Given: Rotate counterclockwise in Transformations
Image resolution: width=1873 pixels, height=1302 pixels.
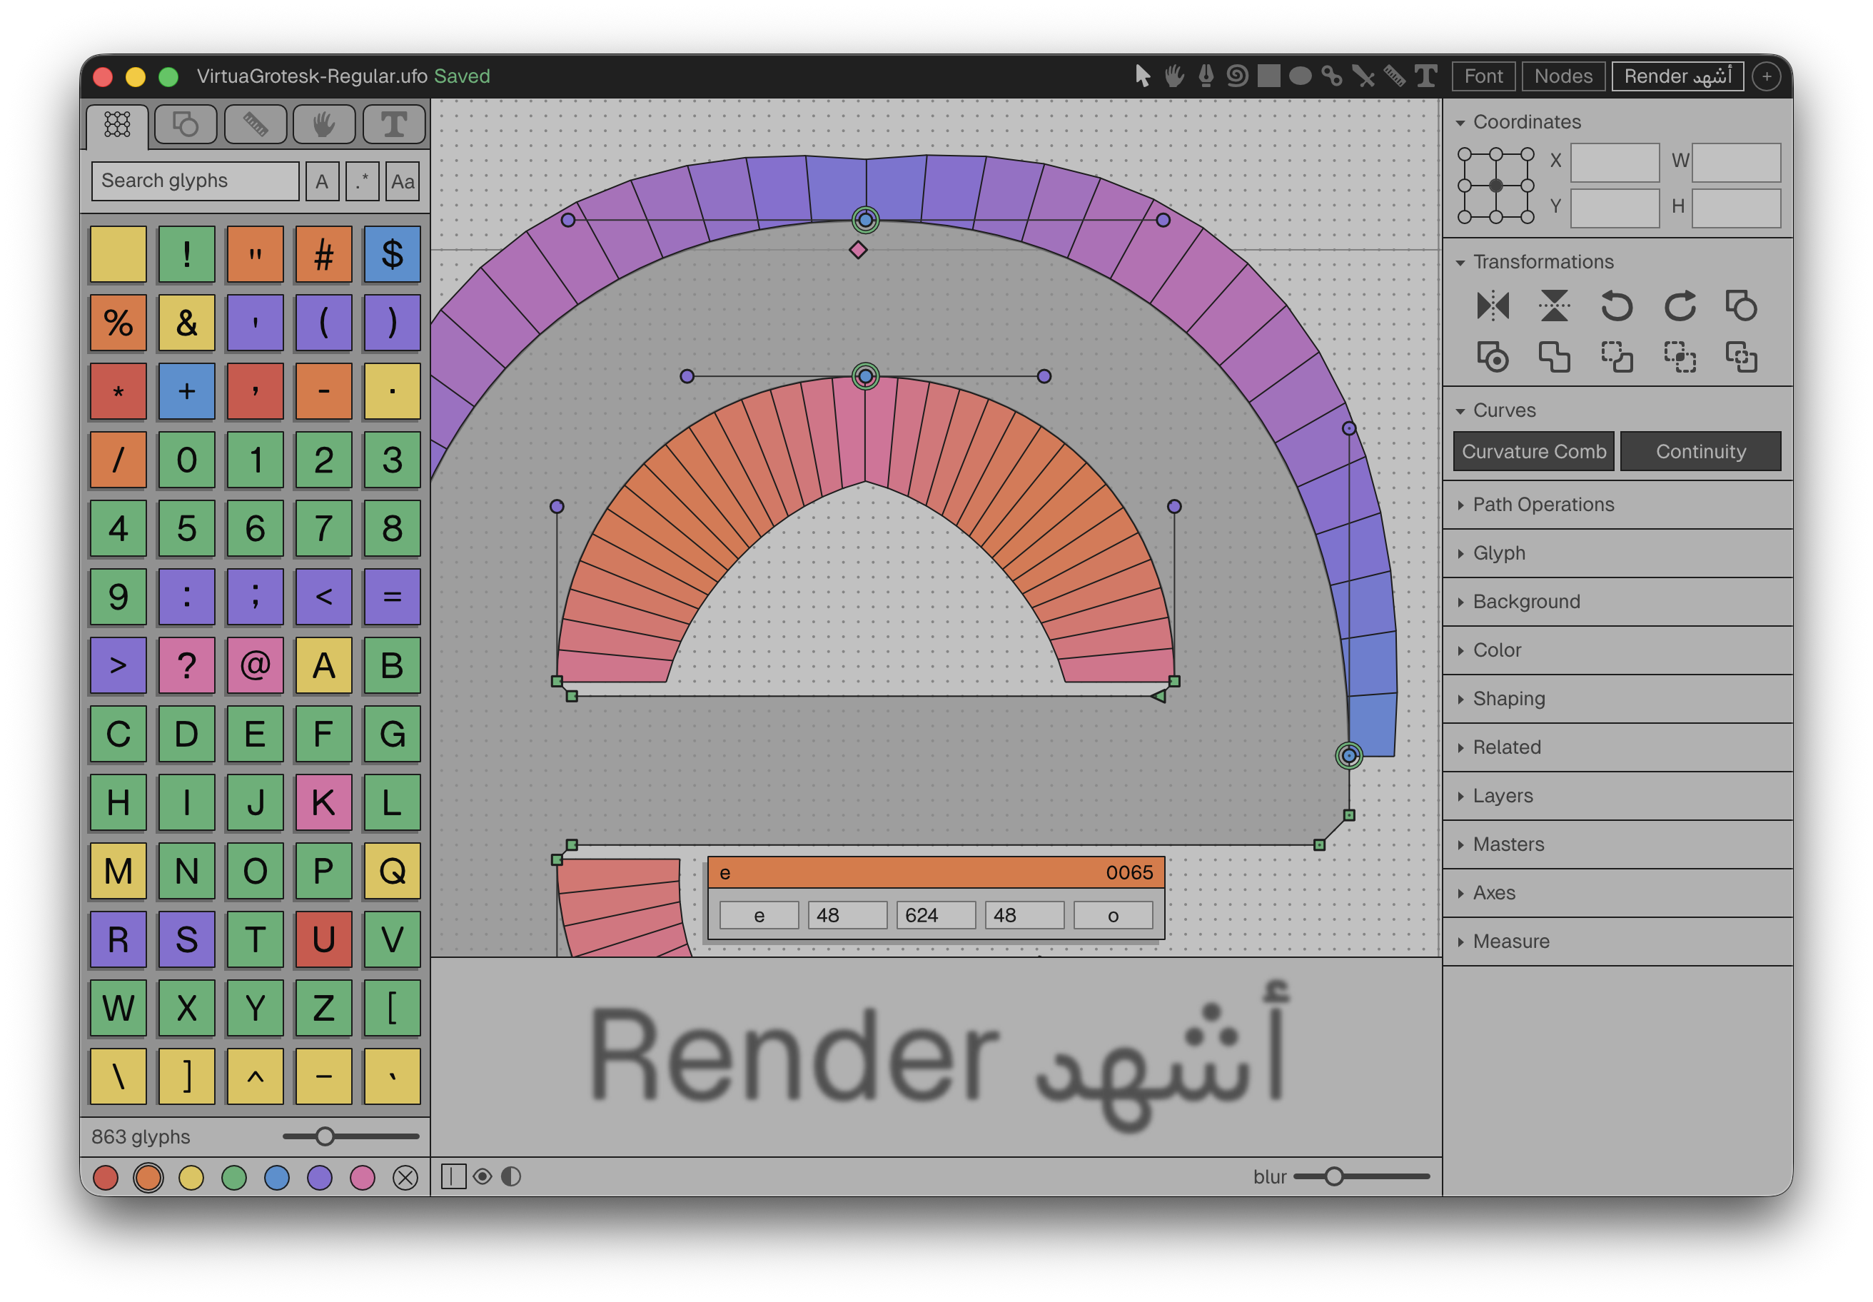Looking at the screenshot, I should tap(1617, 306).
